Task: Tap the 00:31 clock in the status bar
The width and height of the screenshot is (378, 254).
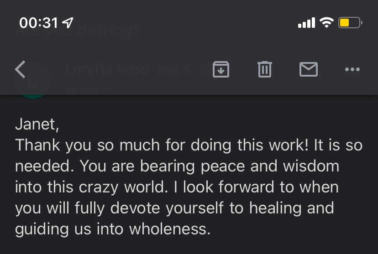Action: click(x=38, y=23)
